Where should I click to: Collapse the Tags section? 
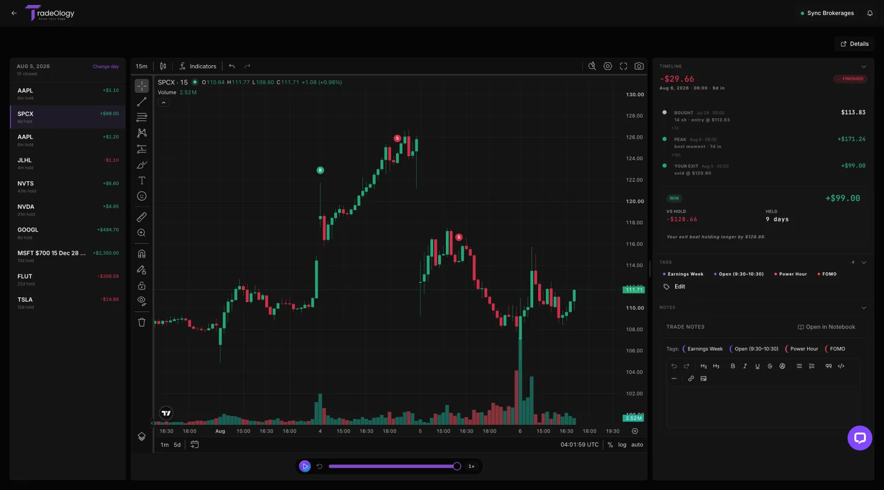[x=864, y=262]
